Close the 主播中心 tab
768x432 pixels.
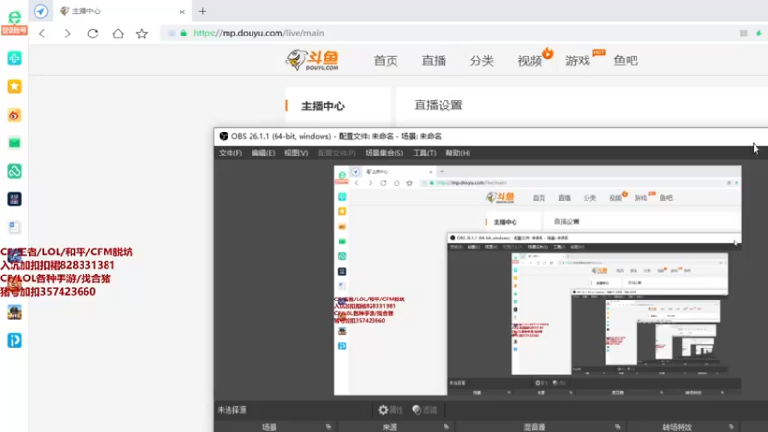pos(182,12)
